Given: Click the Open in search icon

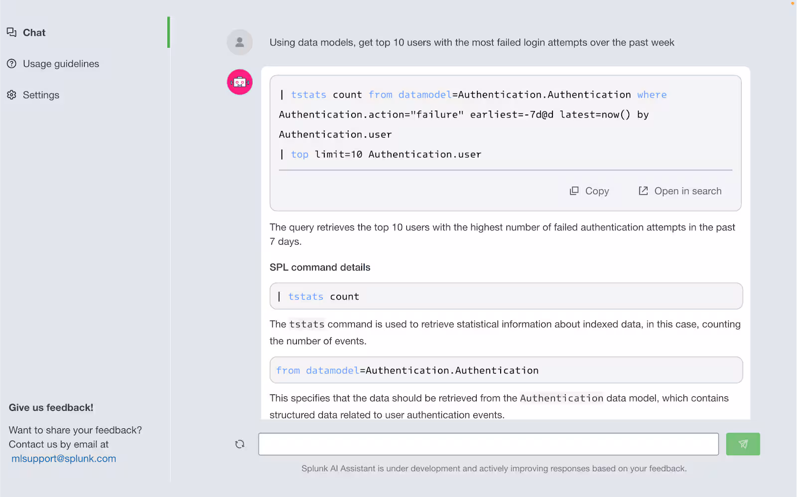Looking at the screenshot, I should pyautogui.click(x=643, y=191).
